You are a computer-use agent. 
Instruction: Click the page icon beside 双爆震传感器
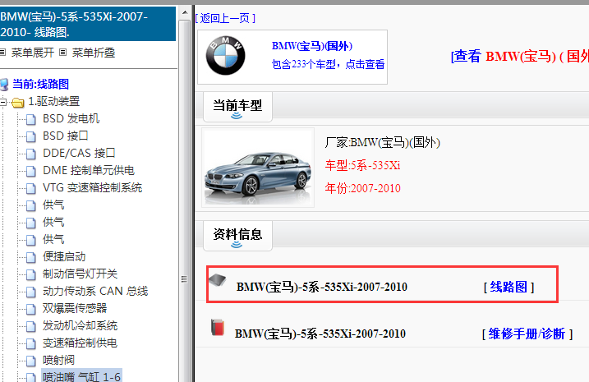(x=31, y=309)
